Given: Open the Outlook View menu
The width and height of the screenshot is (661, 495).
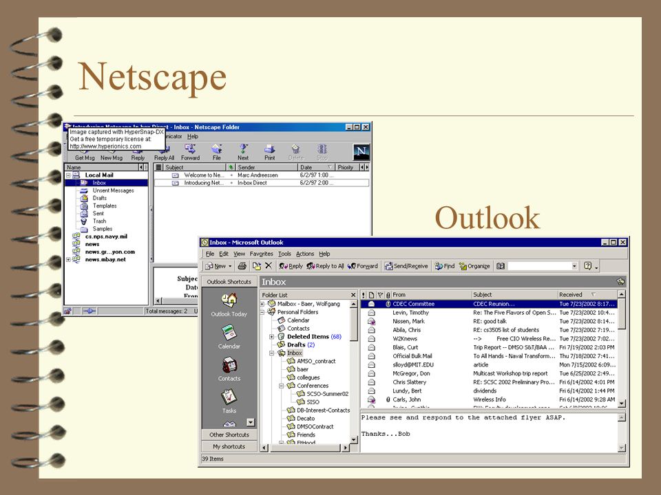Looking at the screenshot, I should [x=239, y=254].
